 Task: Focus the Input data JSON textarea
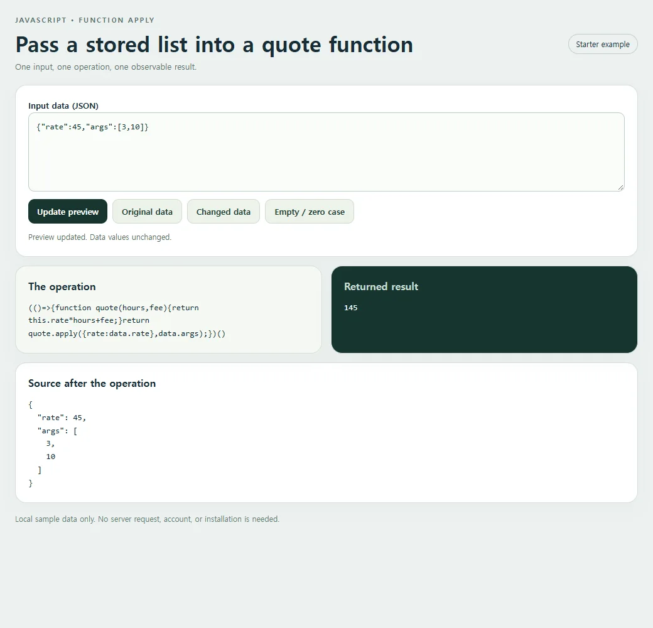(x=326, y=152)
